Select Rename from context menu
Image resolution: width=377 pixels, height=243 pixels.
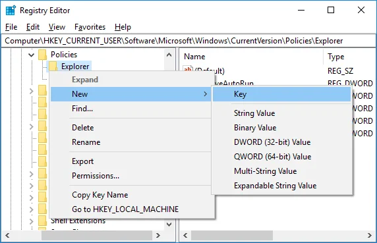tap(131, 142)
